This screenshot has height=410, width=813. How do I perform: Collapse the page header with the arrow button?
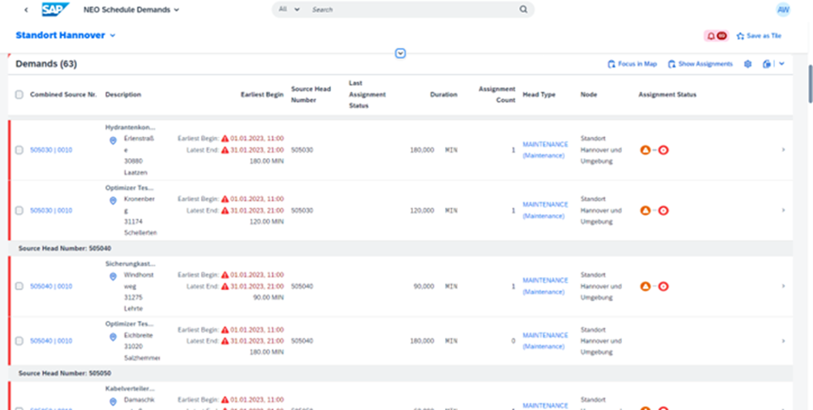click(400, 53)
